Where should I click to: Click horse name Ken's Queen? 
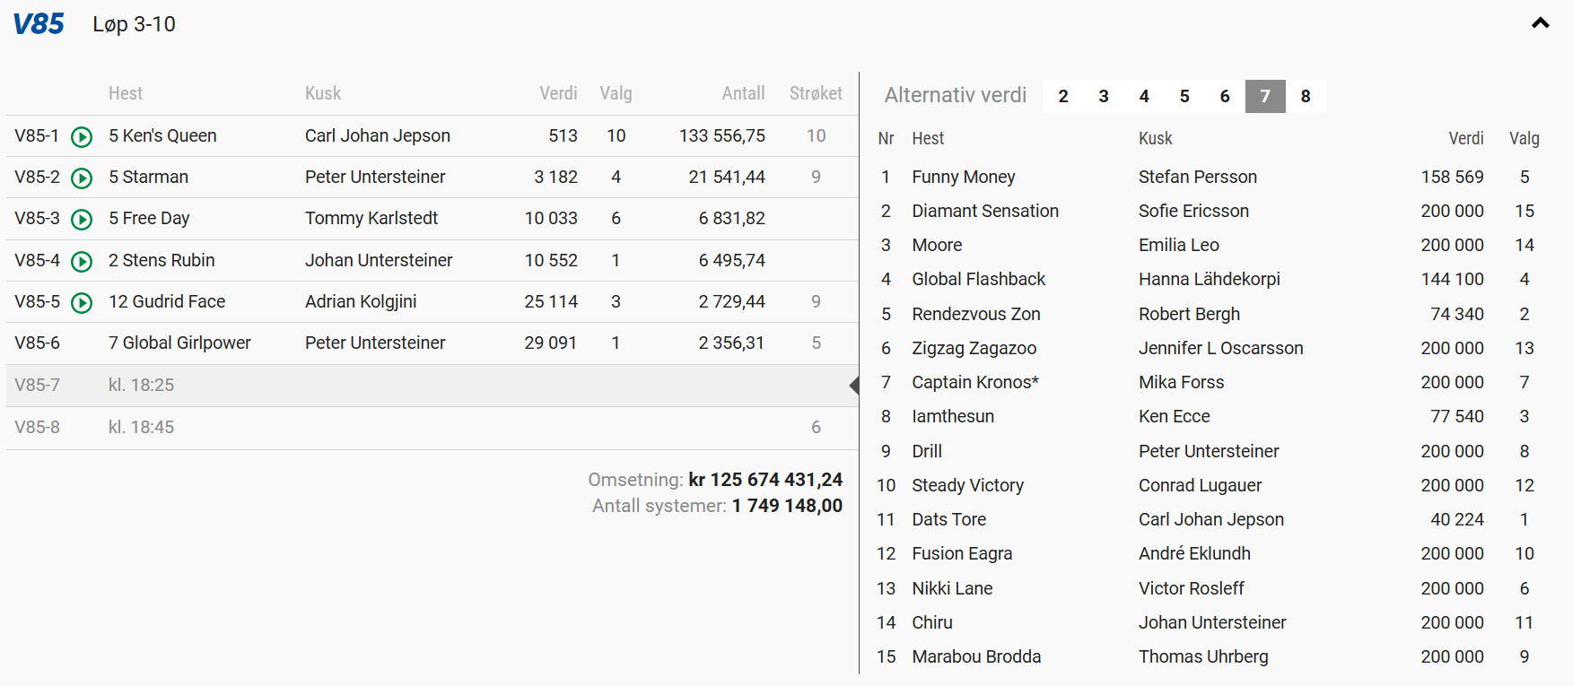point(170,135)
